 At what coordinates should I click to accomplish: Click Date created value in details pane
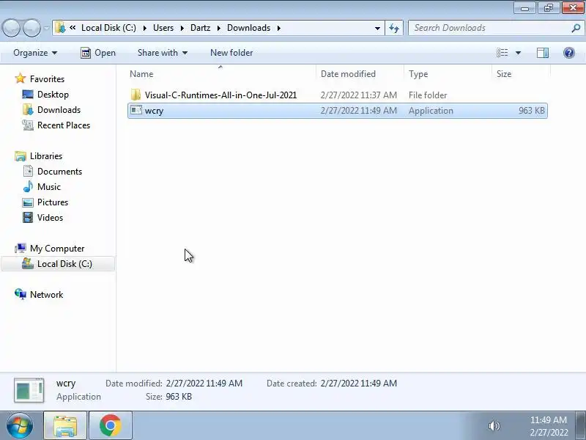click(359, 383)
